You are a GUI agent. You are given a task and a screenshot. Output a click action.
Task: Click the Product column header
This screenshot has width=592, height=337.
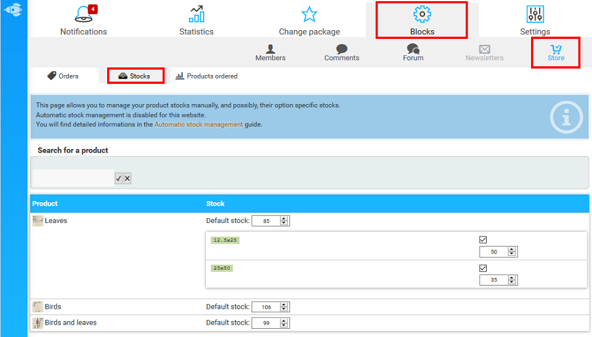click(45, 203)
